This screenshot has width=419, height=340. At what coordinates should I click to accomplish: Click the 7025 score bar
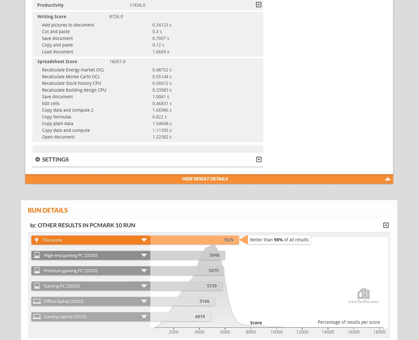194,240
